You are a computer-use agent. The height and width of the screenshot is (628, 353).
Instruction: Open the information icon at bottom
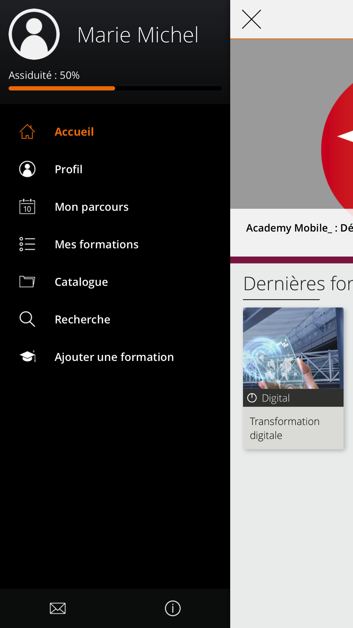[173, 608]
